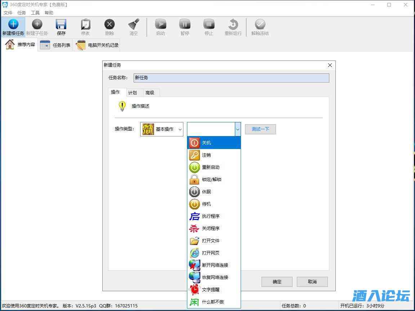Screen dimensions: 415x311
Task: Choose the 休眠 hibernate option
Action: pyautogui.click(x=214, y=192)
